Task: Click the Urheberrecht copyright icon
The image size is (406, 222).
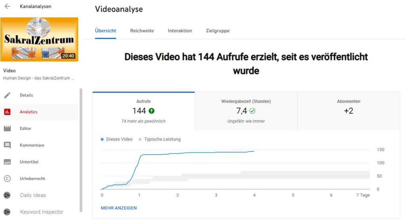Action: point(7,178)
